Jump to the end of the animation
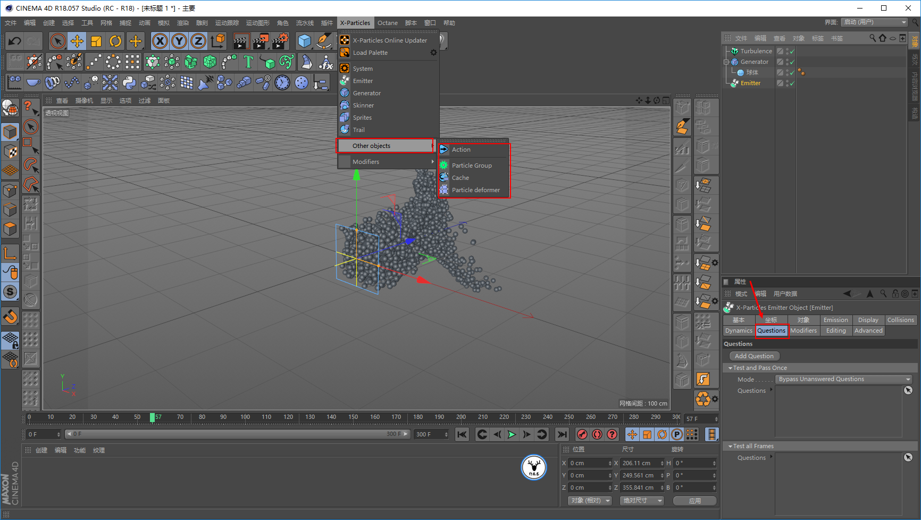Screen dimensions: 921x520 click(x=562, y=434)
